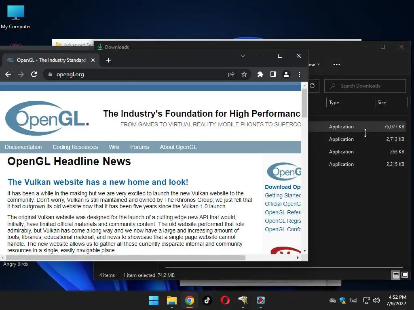The image size is (414, 310).
Task: Open the volume speaker tray icon
Action: pos(376,300)
